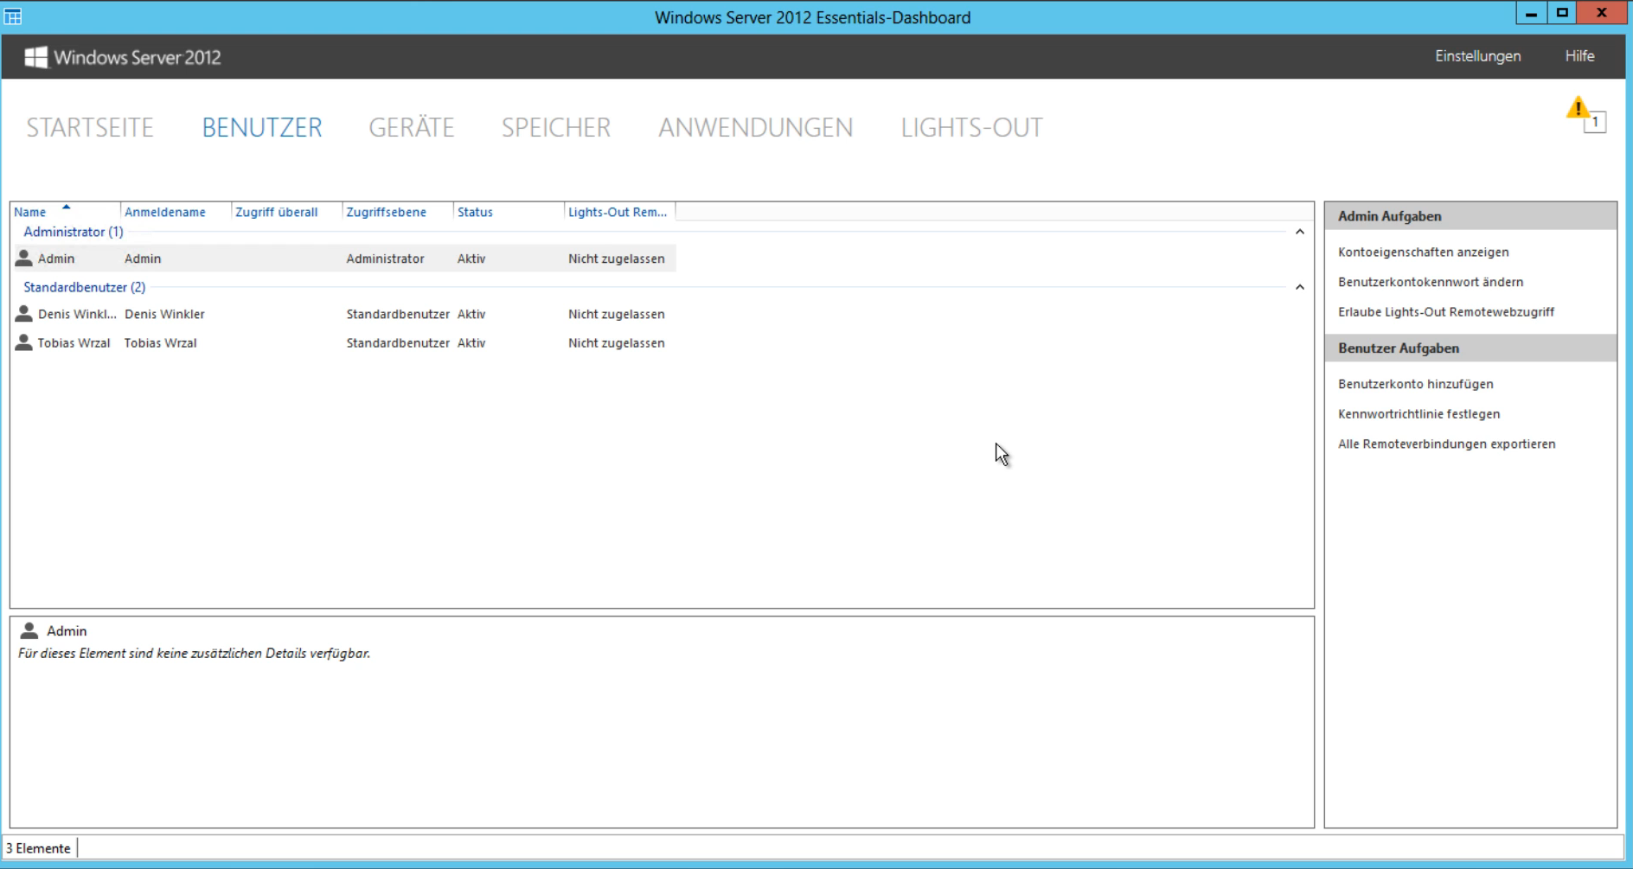Collapse the Standardbenutzer group chevron
This screenshot has width=1633, height=869.
coord(1299,287)
